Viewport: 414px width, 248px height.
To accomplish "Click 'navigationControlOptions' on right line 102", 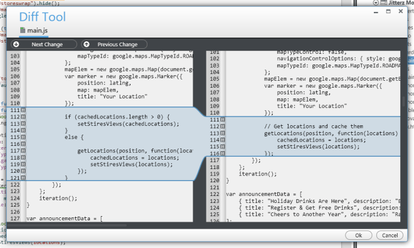I will click(x=315, y=58).
